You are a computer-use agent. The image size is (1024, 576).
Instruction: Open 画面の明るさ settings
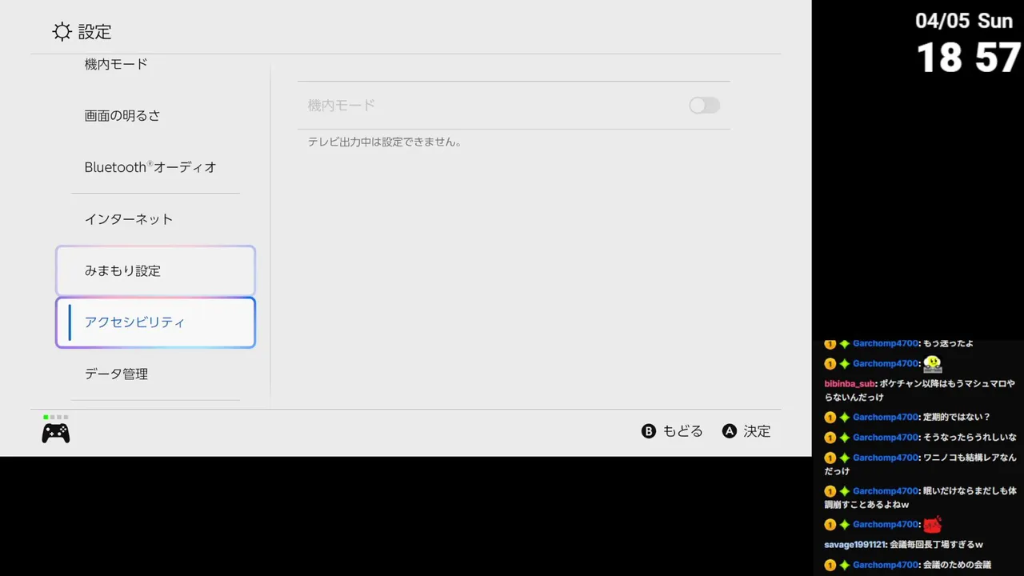pyautogui.click(x=122, y=115)
